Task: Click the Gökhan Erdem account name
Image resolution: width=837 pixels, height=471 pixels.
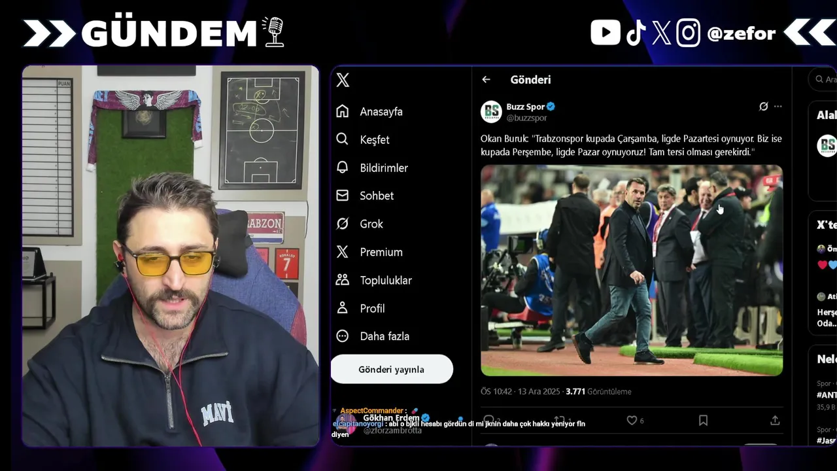Action: click(x=391, y=417)
